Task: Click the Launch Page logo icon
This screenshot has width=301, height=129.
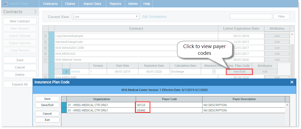Action: pyautogui.click(x=6, y=4)
